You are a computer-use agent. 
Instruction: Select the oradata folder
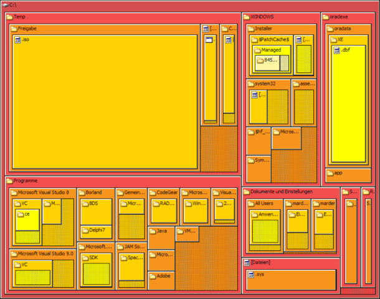[348, 96]
